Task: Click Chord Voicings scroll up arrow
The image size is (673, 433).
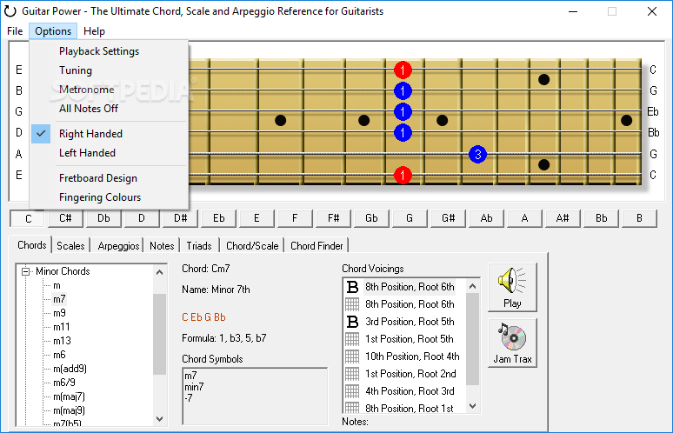Action: pyautogui.click(x=472, y=286)
